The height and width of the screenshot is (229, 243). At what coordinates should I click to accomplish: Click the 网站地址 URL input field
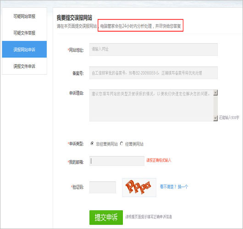pyautogui.click(x=154, y=49)
